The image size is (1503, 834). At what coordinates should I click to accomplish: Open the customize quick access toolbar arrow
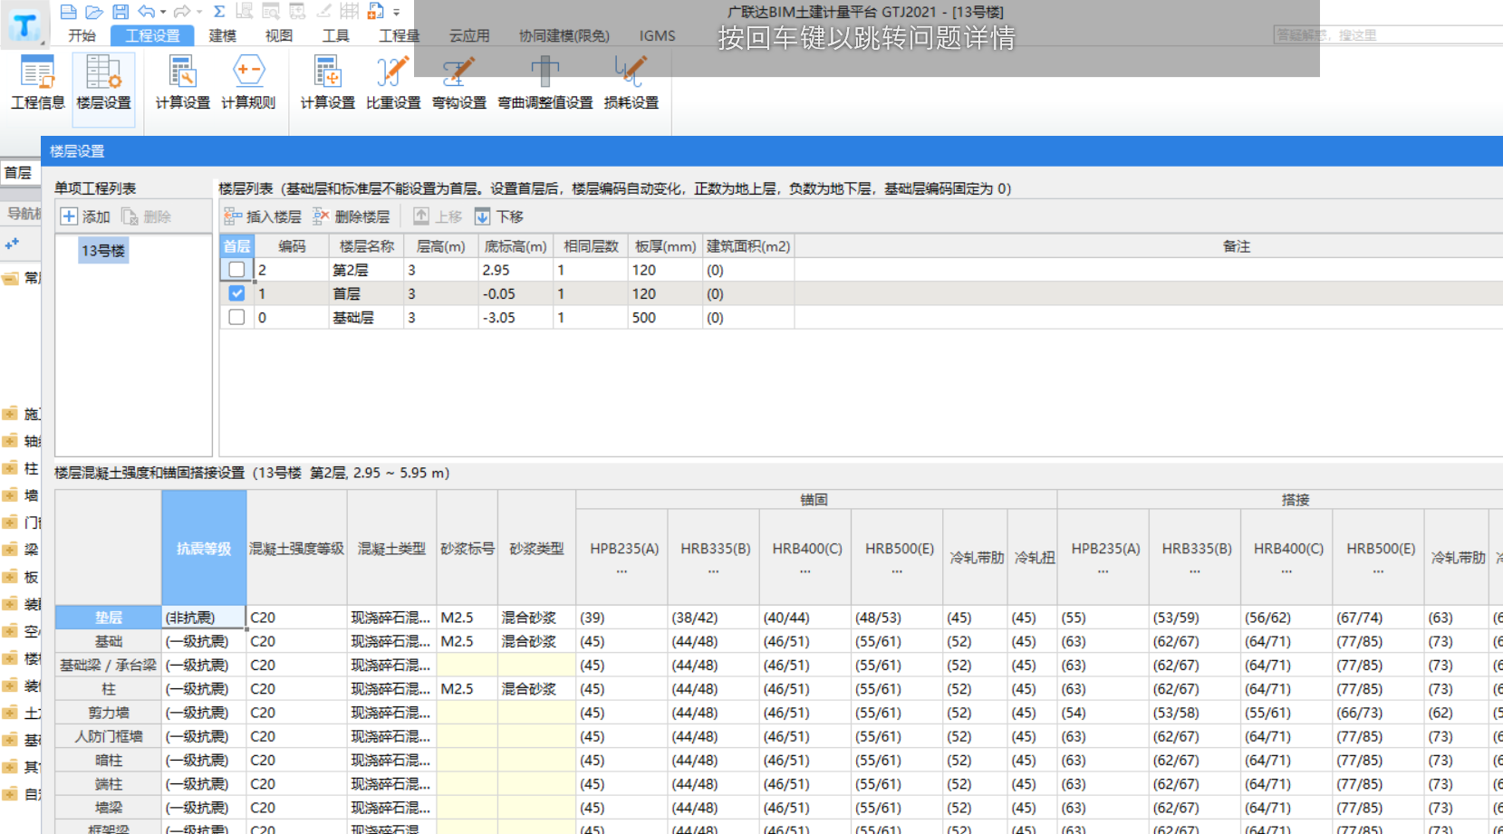[x=397, y=13]
